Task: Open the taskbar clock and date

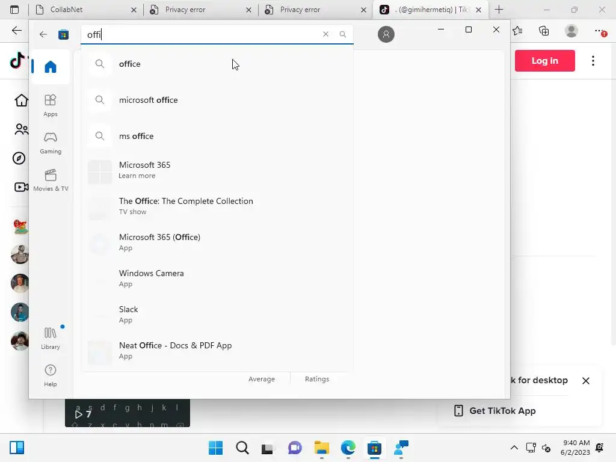Action: click(x=576, y=448)
